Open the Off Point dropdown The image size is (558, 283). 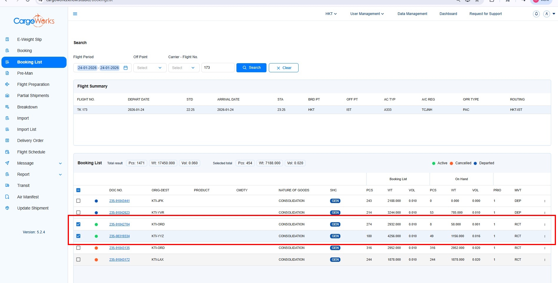[x=150, y=68]
